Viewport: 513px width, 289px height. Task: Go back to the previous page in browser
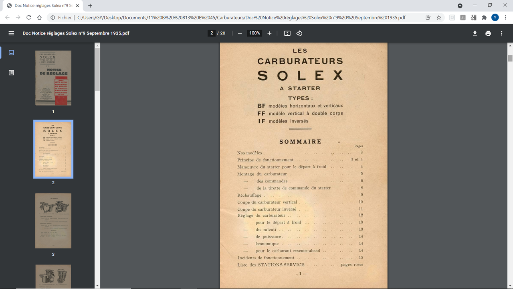7,18
